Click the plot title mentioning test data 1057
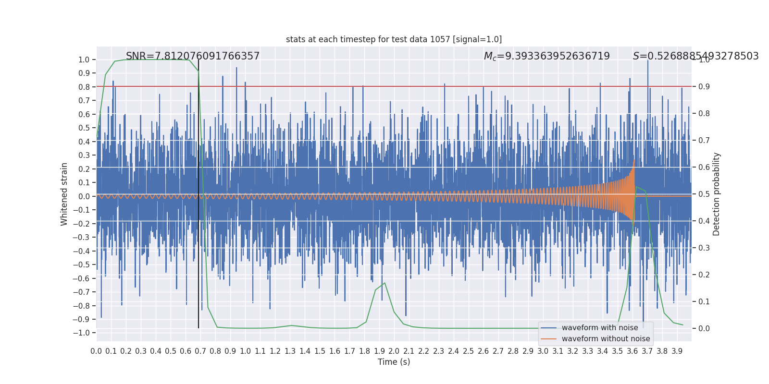This screenshot has width=769, height=384. (x=394, y=39)
